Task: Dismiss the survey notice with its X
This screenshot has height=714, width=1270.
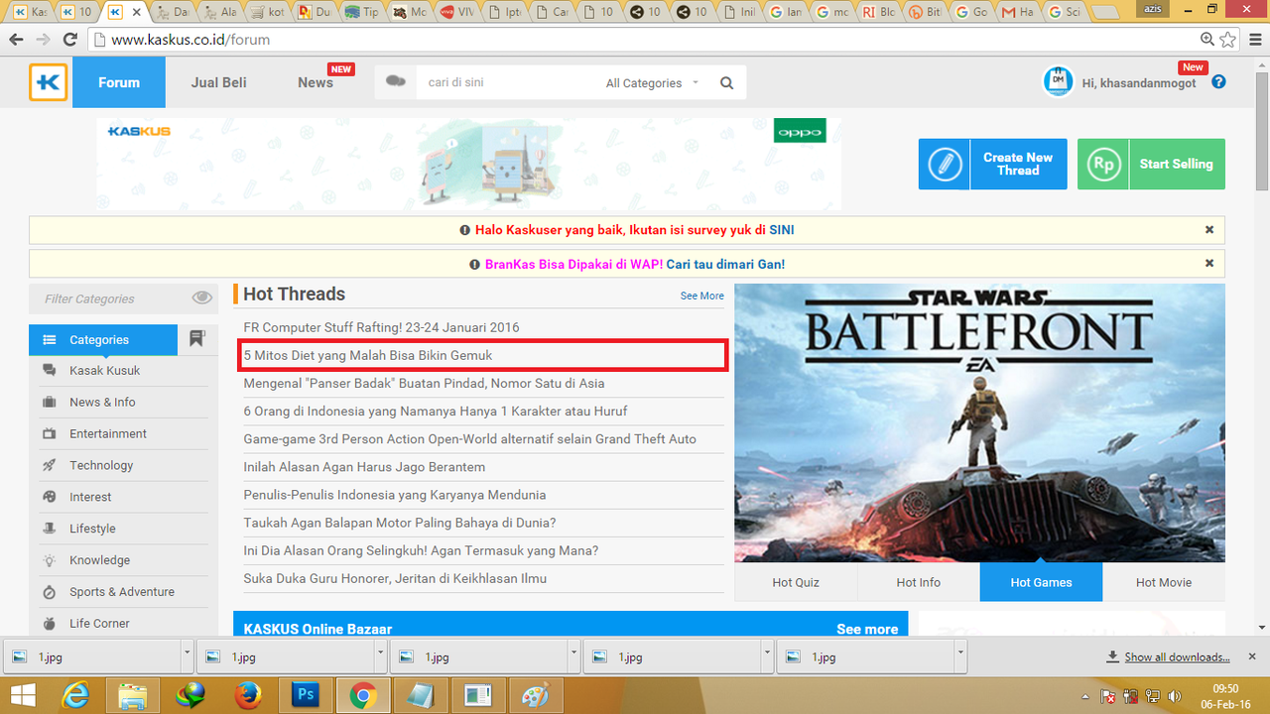Action: (1209, 229)
